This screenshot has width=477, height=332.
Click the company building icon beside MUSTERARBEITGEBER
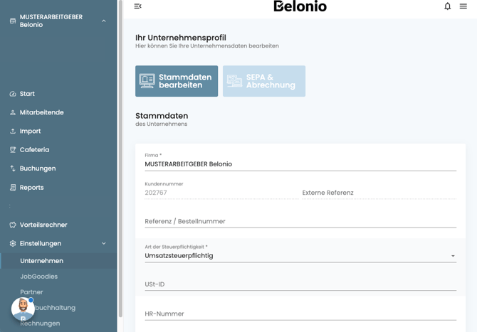[x=13, y=21]
